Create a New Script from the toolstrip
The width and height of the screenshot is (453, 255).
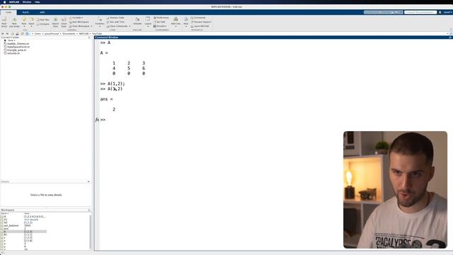click(x=4, y=22)
